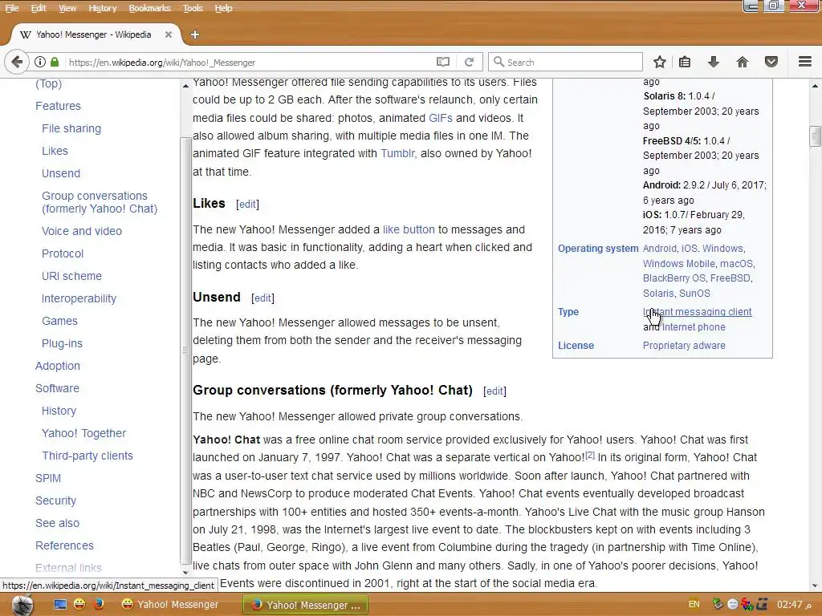Edit the Unsend section via edit link

click(262, 298)
